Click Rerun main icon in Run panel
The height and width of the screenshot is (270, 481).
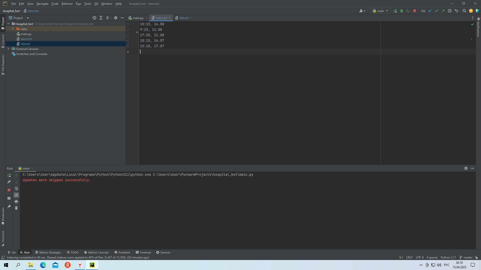coord(9,175)
